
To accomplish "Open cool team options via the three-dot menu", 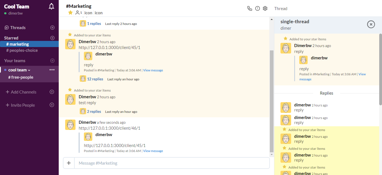I will [51, 70].
